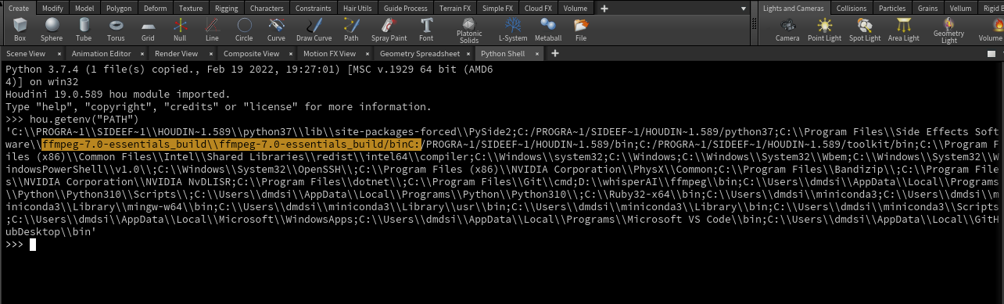
Task: Open the Volume shelf tab
Action: pos(576,8)
